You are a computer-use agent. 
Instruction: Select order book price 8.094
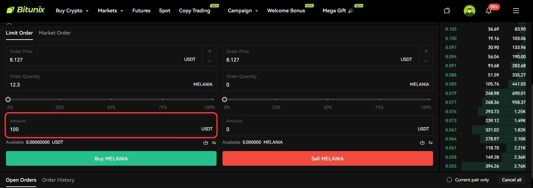(x=451, y=57)
